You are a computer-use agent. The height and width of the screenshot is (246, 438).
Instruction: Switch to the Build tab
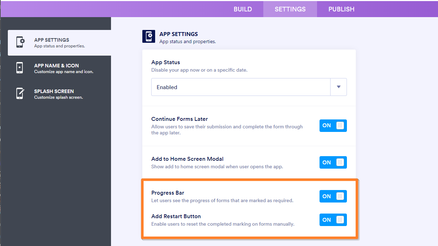pos(243,9)
